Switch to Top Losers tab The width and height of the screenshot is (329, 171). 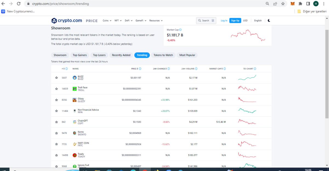pyautogui.click(x=99, y=55)
